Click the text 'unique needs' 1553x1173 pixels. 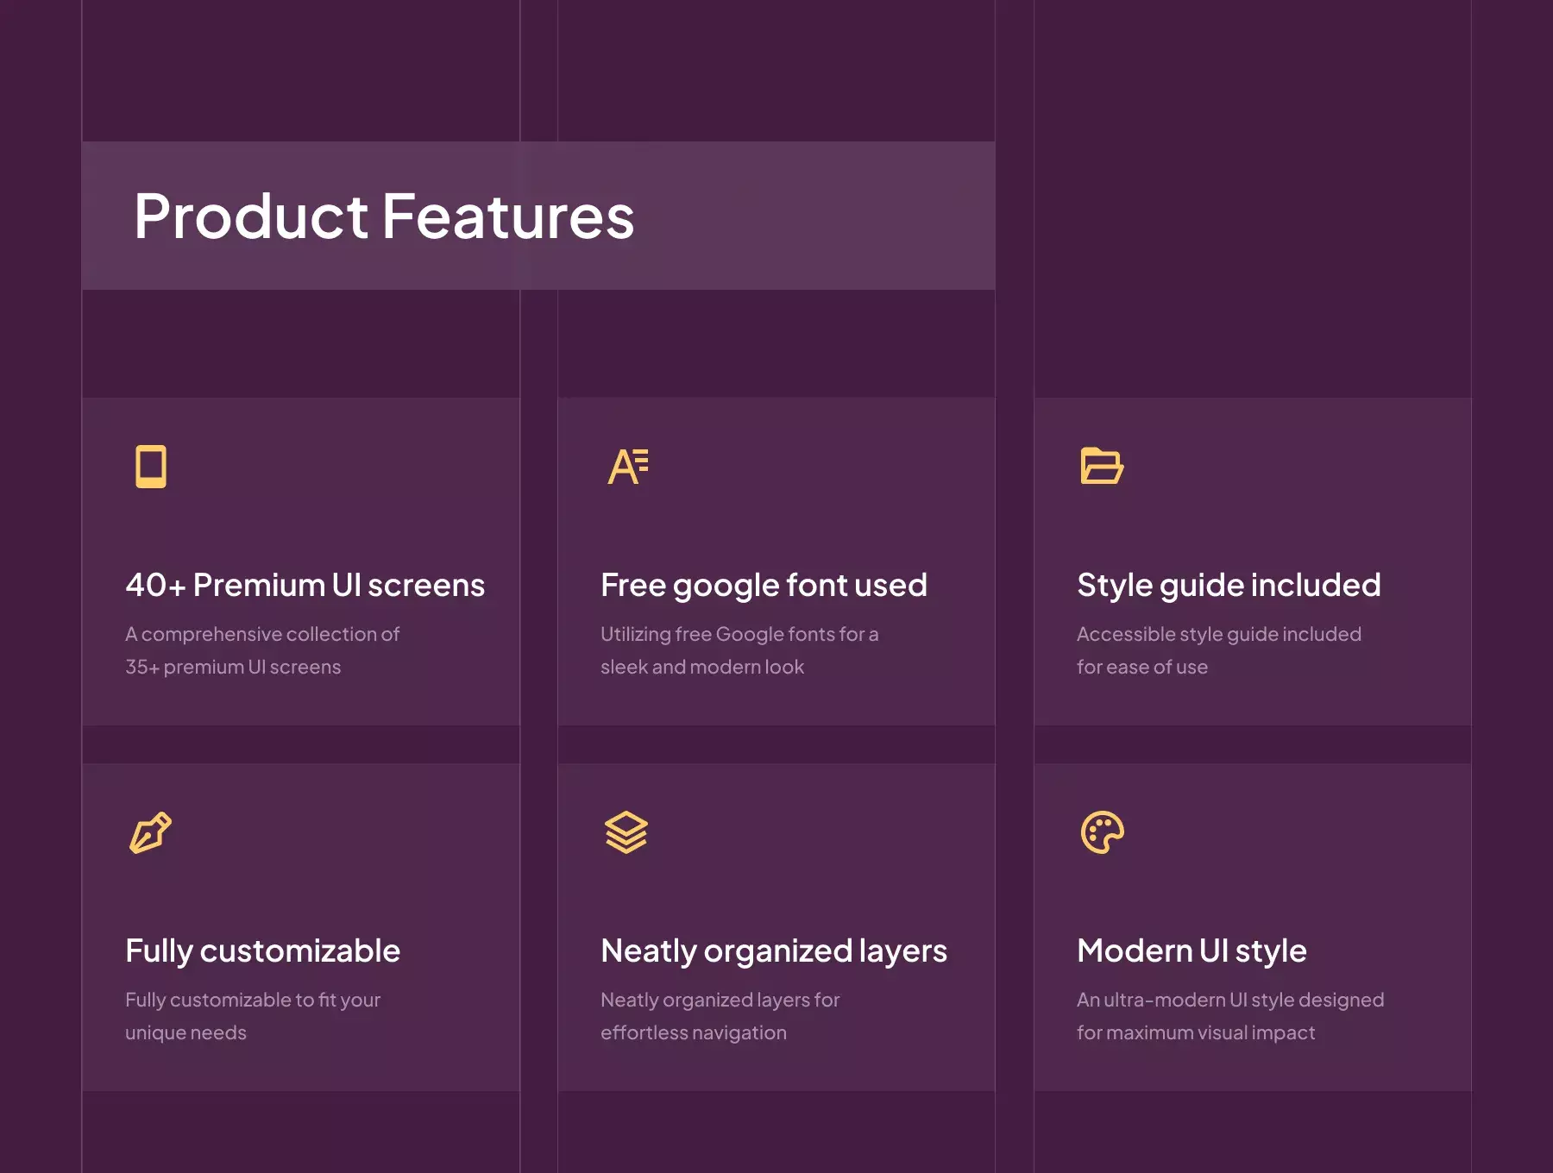[185, 1032]
